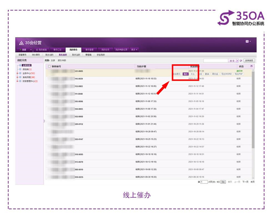The image size is (273, 220).
Task: Click the 财务管理中心 folder icon
Action: (20, 81)
